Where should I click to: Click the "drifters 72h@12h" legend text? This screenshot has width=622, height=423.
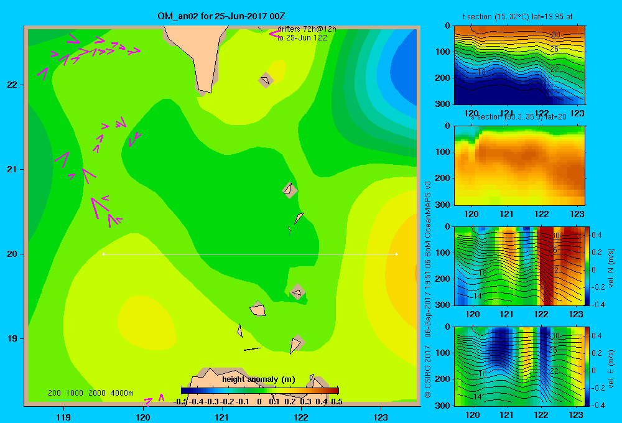click(307, 29)
